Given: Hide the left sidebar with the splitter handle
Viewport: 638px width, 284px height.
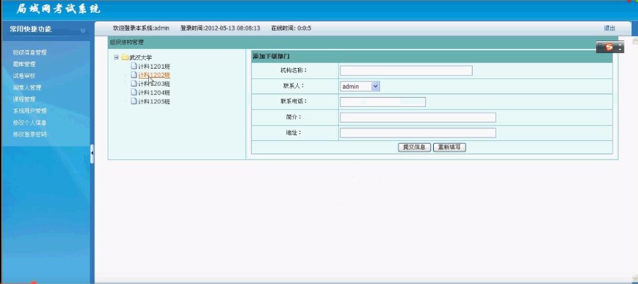Looking at the screenshot, I should (x=92, y=154).
